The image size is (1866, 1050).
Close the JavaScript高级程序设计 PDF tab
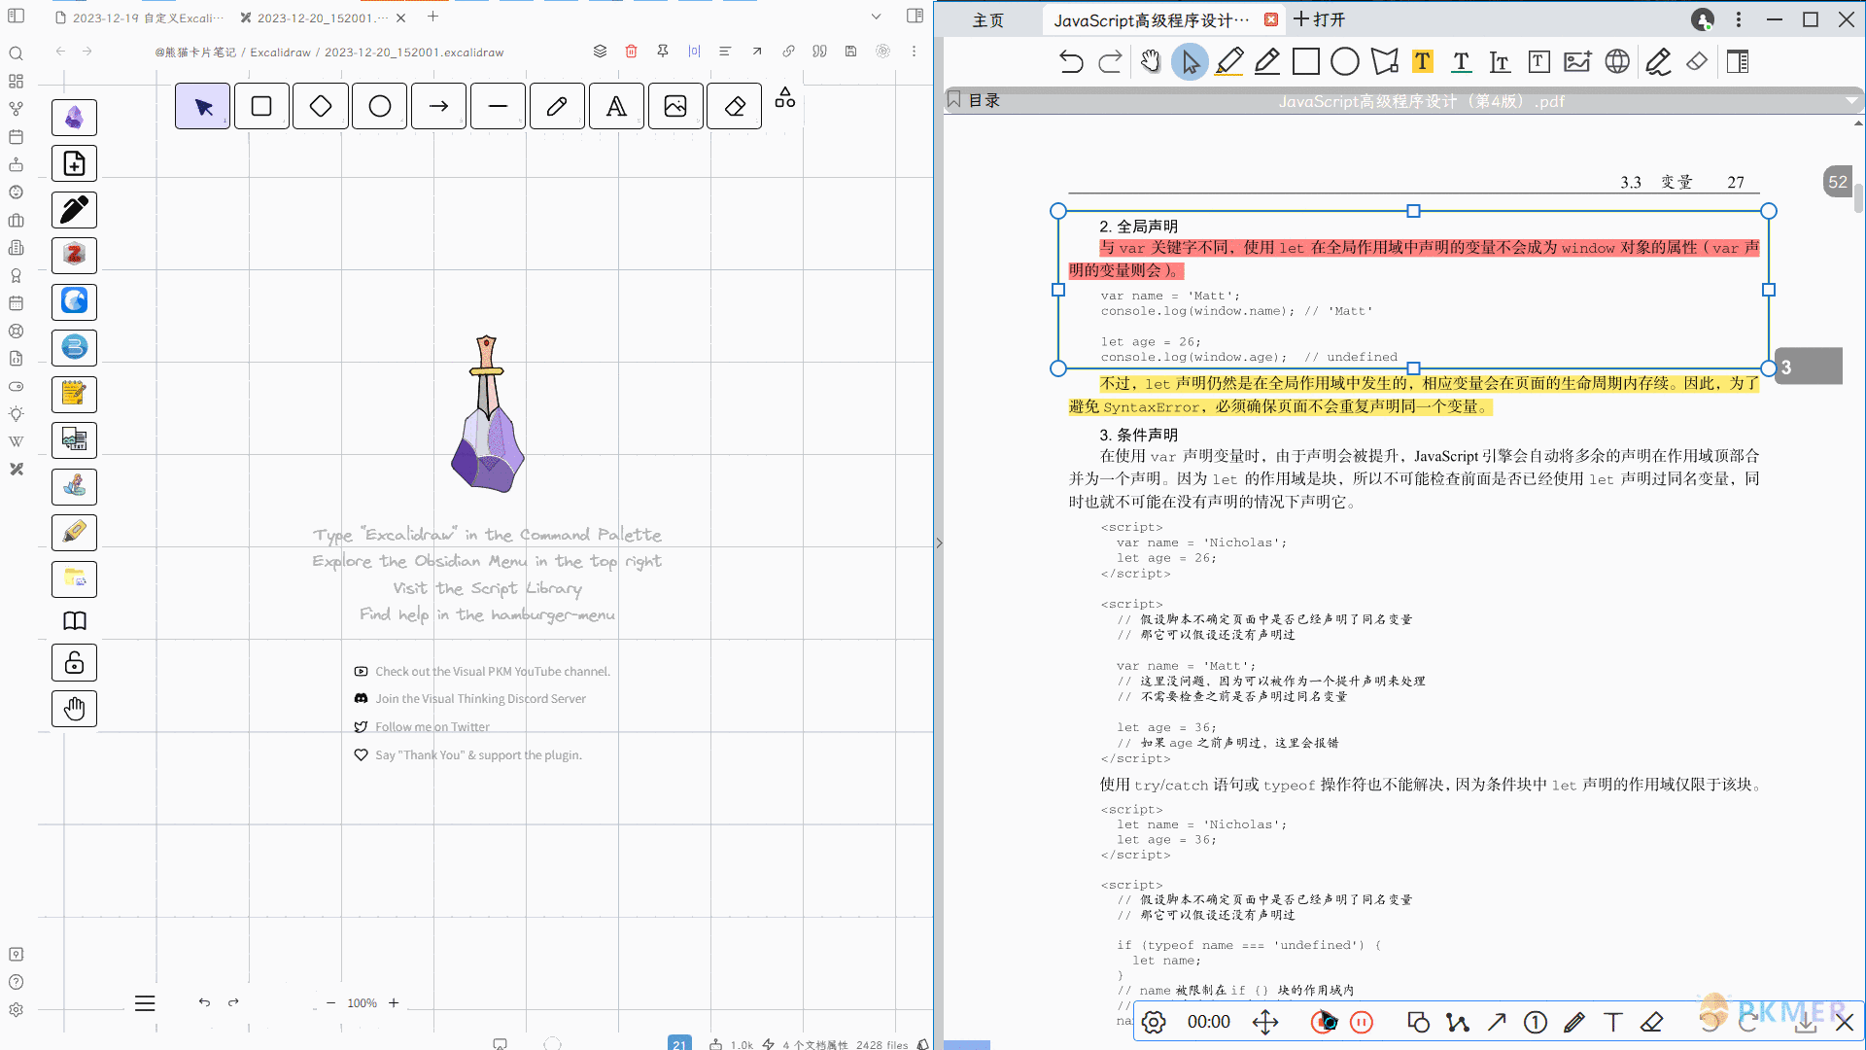point(1271,19)
